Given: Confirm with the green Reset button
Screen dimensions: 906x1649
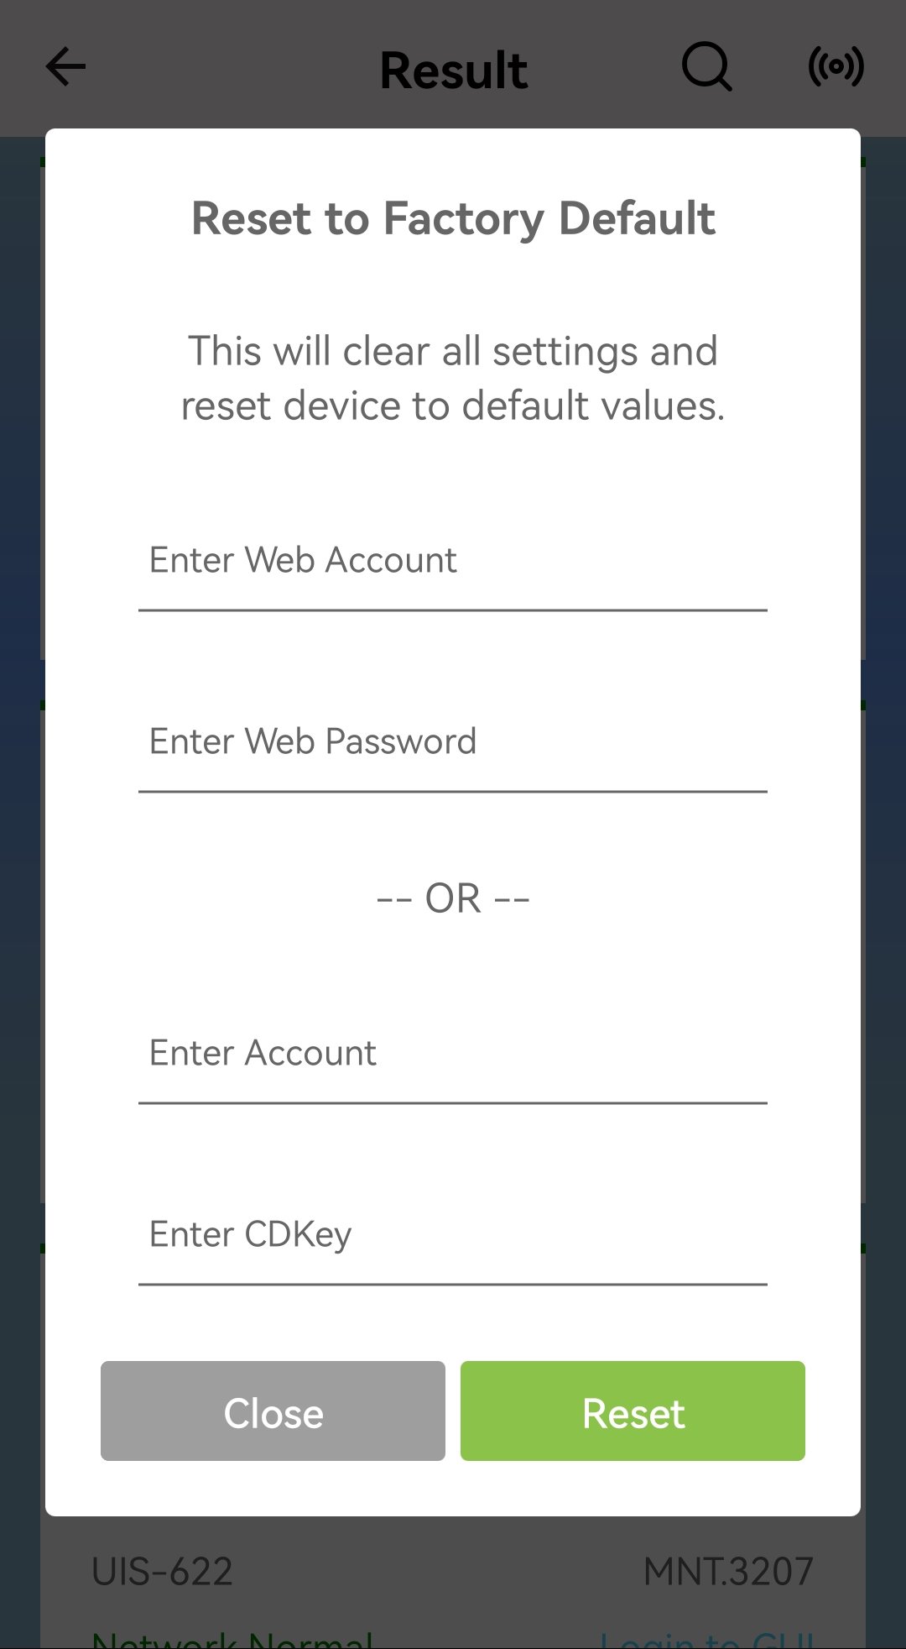Looking at the screenshot, I should [633, 1411].
